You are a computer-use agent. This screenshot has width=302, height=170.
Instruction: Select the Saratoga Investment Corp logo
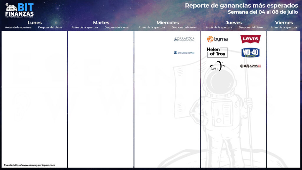click(184, 39)
